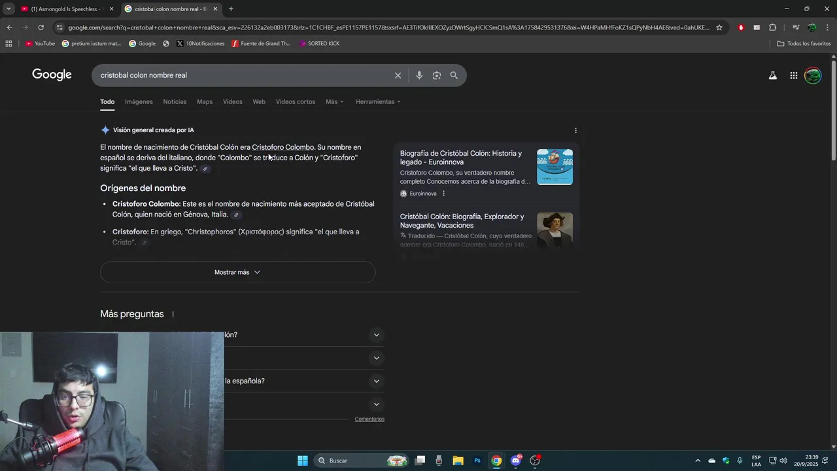Open the Chrome tab search dropdown
The image size is (837, 471).
pos(9,9)
